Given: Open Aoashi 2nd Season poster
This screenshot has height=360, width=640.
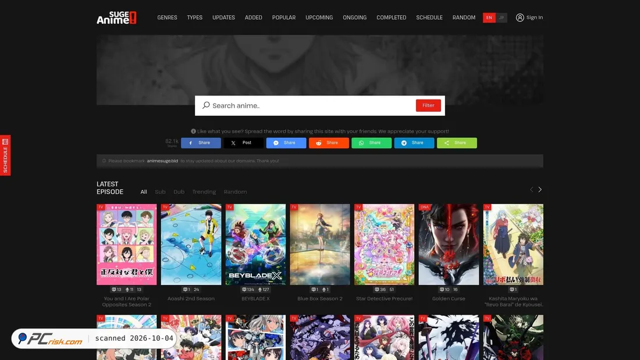Looking at the screenshot, I should pyautogui.click(x=191, y=244).
